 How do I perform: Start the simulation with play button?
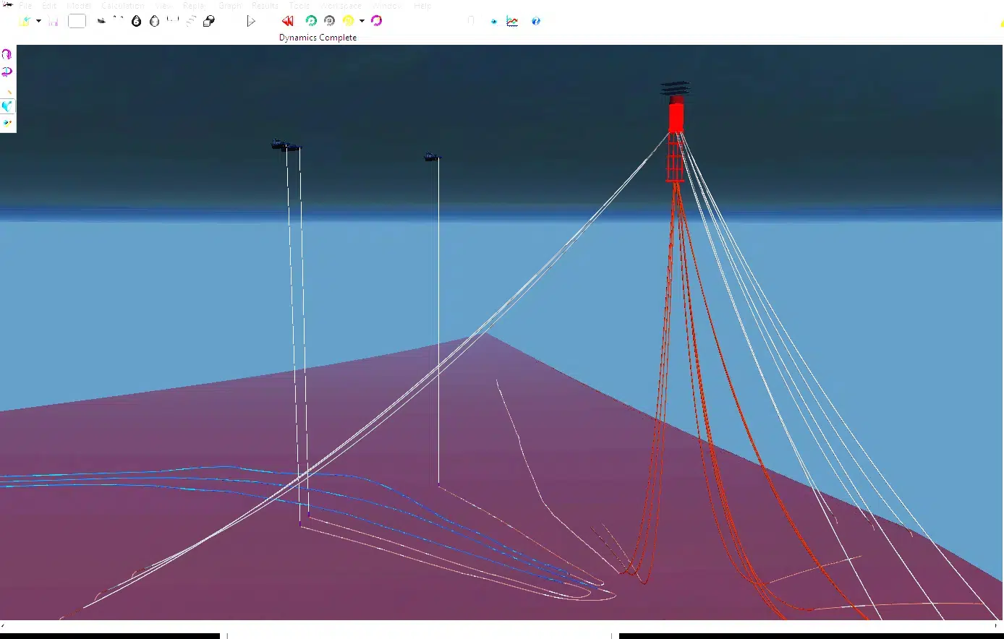click(x=251, y=22)
